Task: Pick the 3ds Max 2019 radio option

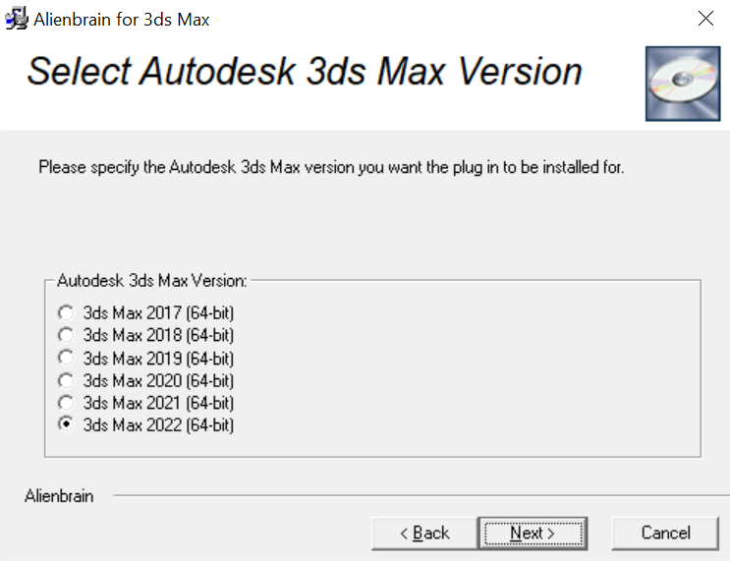Action: [x=66, y=359]
